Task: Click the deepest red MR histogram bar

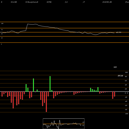Action: 46,102
